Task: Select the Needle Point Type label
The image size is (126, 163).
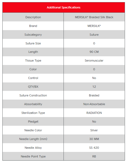Action: point(33,156)
